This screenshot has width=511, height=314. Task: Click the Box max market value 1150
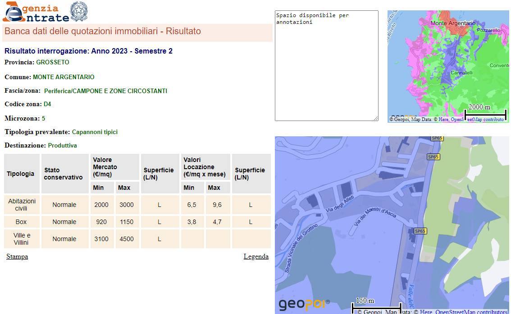coord(127,222)
